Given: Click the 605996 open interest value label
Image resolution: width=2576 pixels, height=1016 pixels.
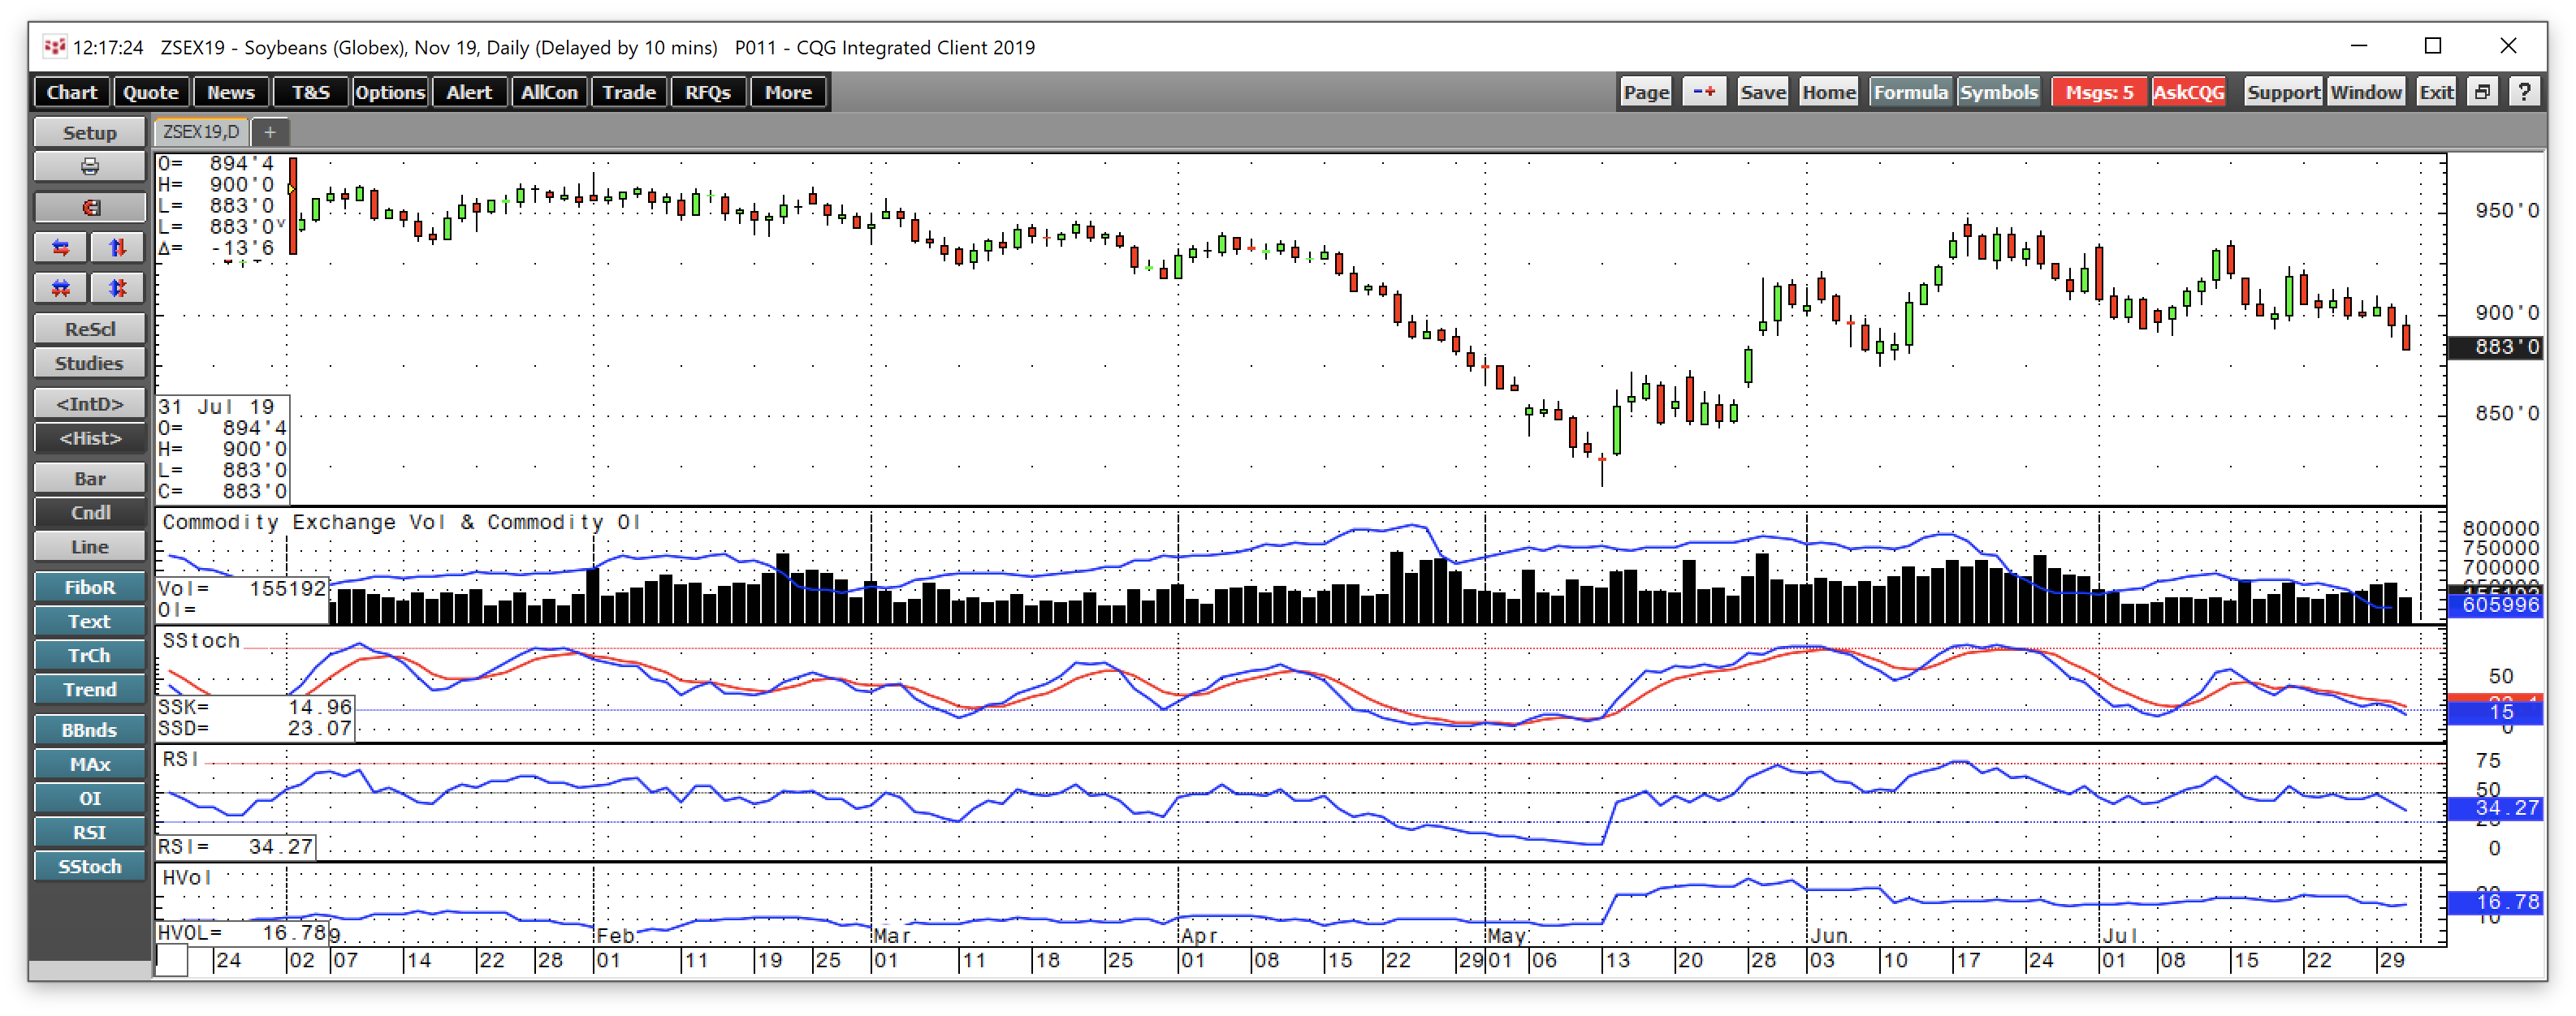Looking at the screenshot, I should point(2495,605).
